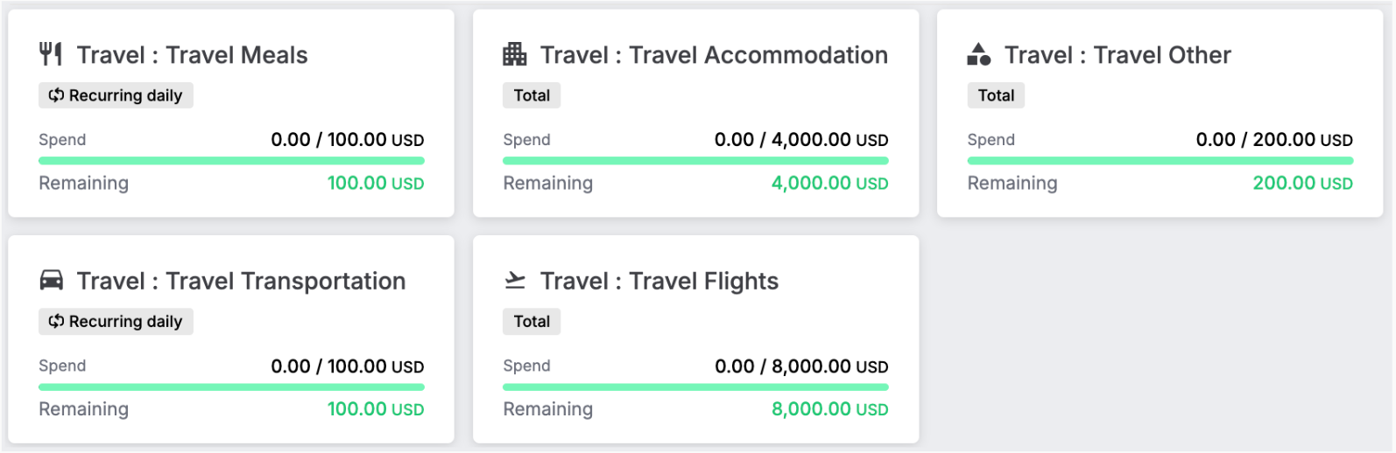Click the building icon for Travel Accommodation
Viewport: 1396px width, 453px height.
point(515,54)
